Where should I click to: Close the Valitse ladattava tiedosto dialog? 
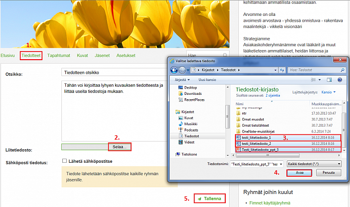pos(340,60)
